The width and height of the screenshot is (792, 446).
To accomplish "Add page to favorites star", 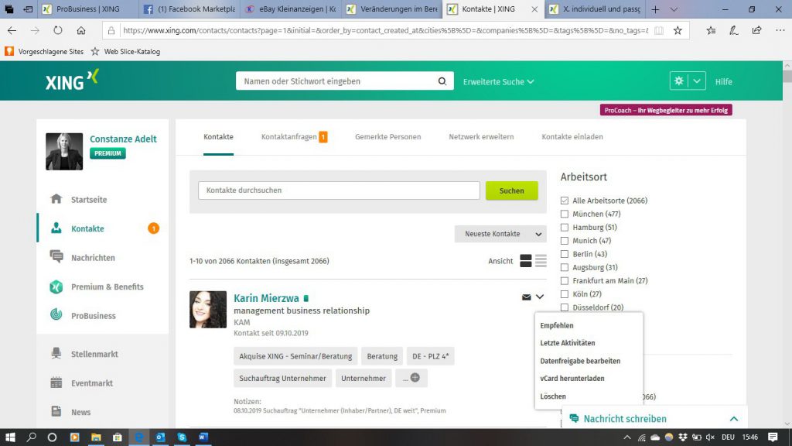I will pyautogui.click(x=678, y=30).
